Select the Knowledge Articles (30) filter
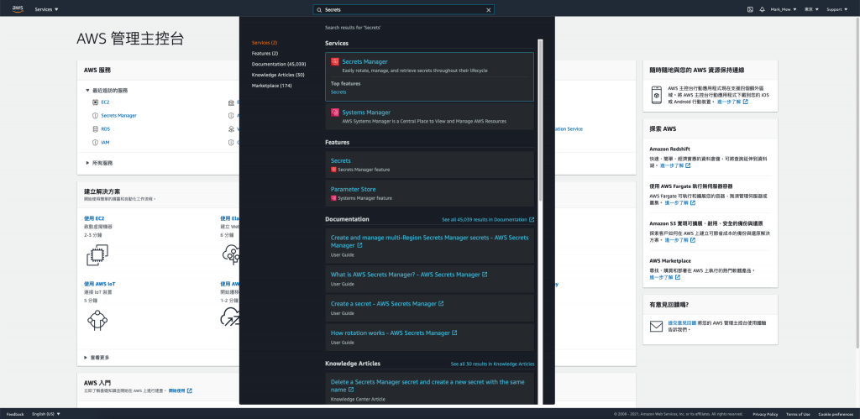860x419 pixels. (x=278, y=75)
